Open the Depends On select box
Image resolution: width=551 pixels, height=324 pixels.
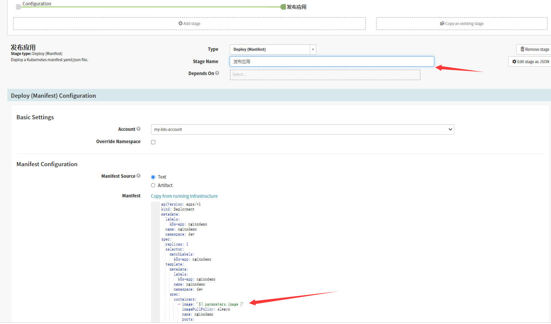(325, 75)
